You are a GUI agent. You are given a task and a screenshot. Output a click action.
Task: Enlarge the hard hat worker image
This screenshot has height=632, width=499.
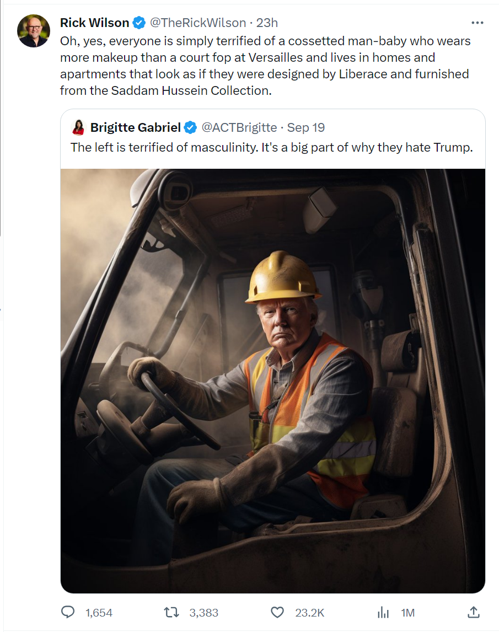(x=273, y=381)
